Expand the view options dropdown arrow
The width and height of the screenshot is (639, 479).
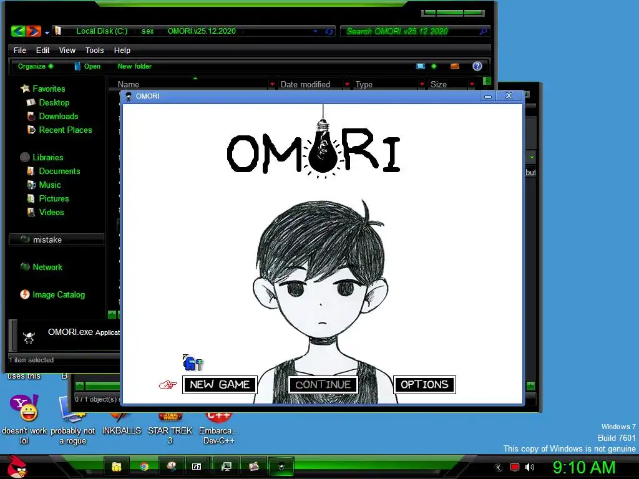click(434, 66)
